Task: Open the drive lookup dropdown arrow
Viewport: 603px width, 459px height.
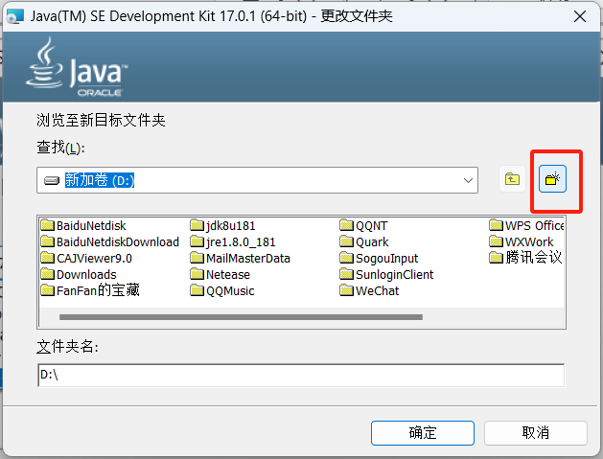Action: [x=468, y=180]
